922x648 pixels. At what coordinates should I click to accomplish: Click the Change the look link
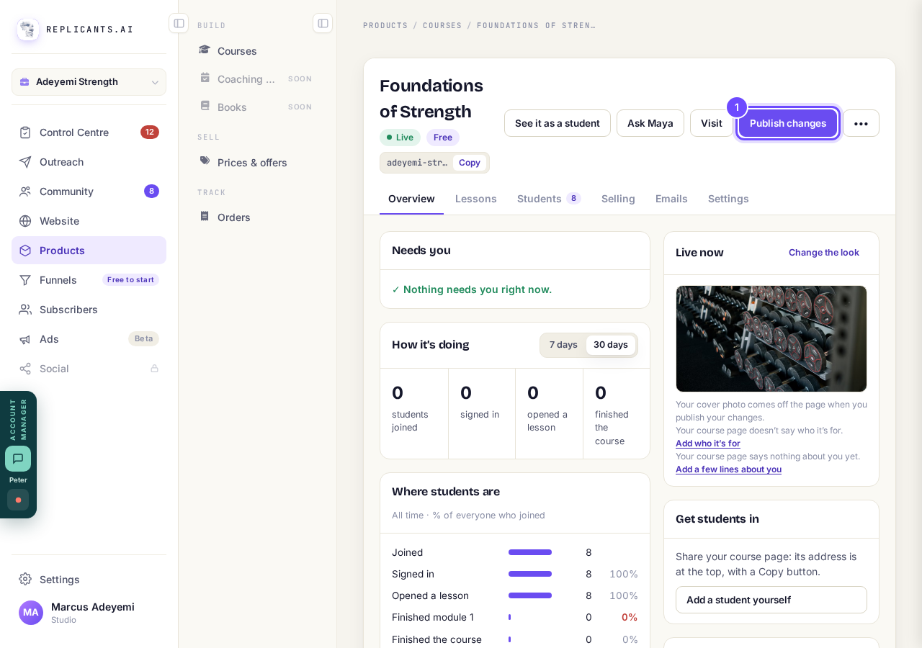(x=824, y=253)
